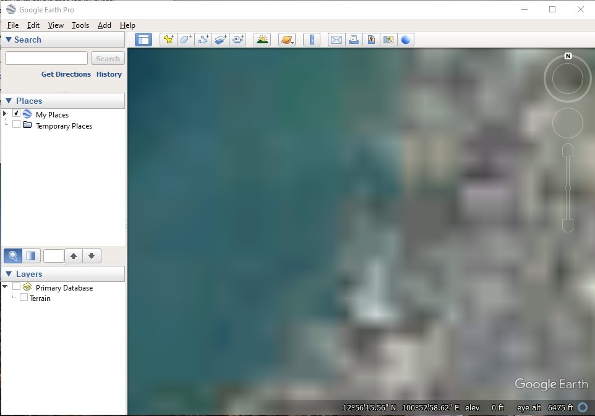Click the N north indicator on compass
This screenshot has width=595, height=416.
568,56
